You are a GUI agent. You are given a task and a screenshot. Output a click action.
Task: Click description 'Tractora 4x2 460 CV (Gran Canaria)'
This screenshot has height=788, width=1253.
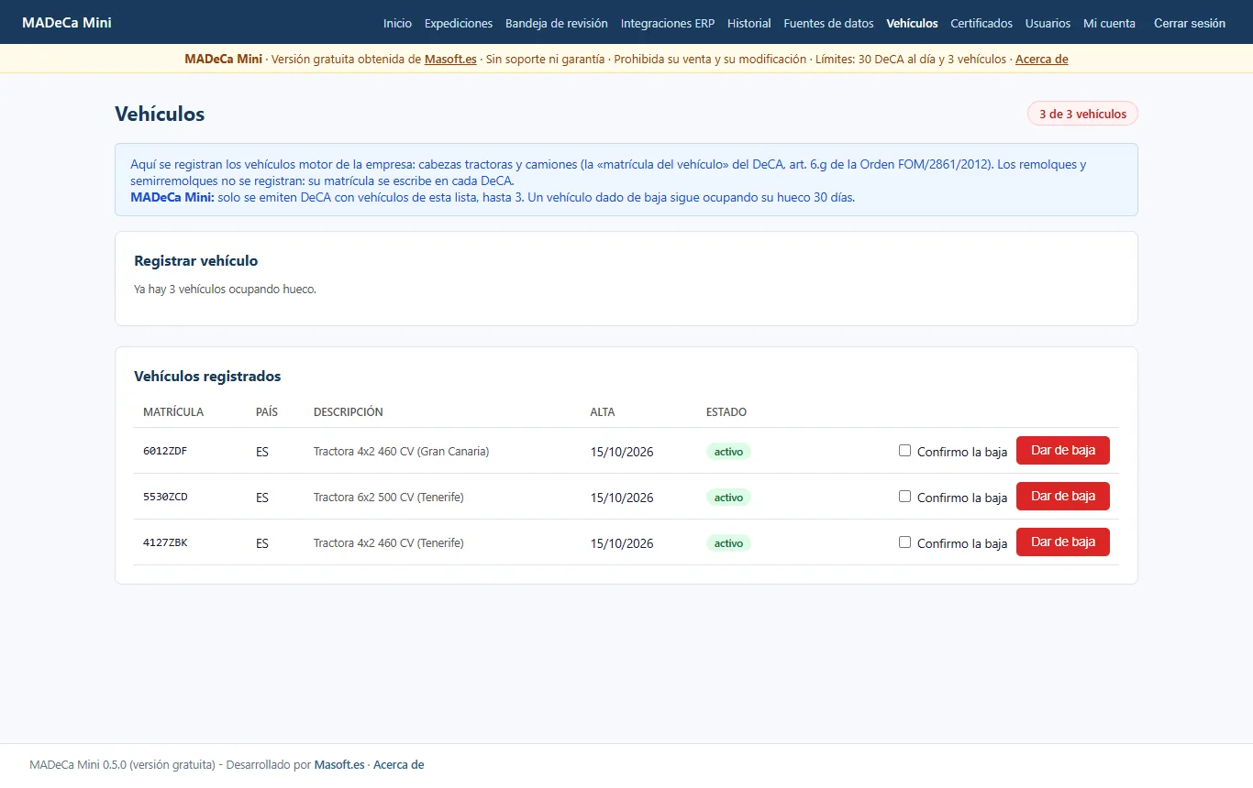[x=402, y=451]
